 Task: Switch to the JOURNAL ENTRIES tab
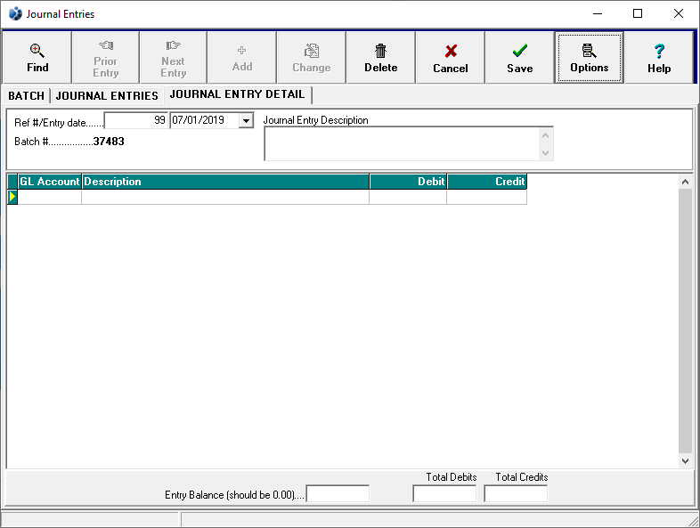click(x=107, y=95)
